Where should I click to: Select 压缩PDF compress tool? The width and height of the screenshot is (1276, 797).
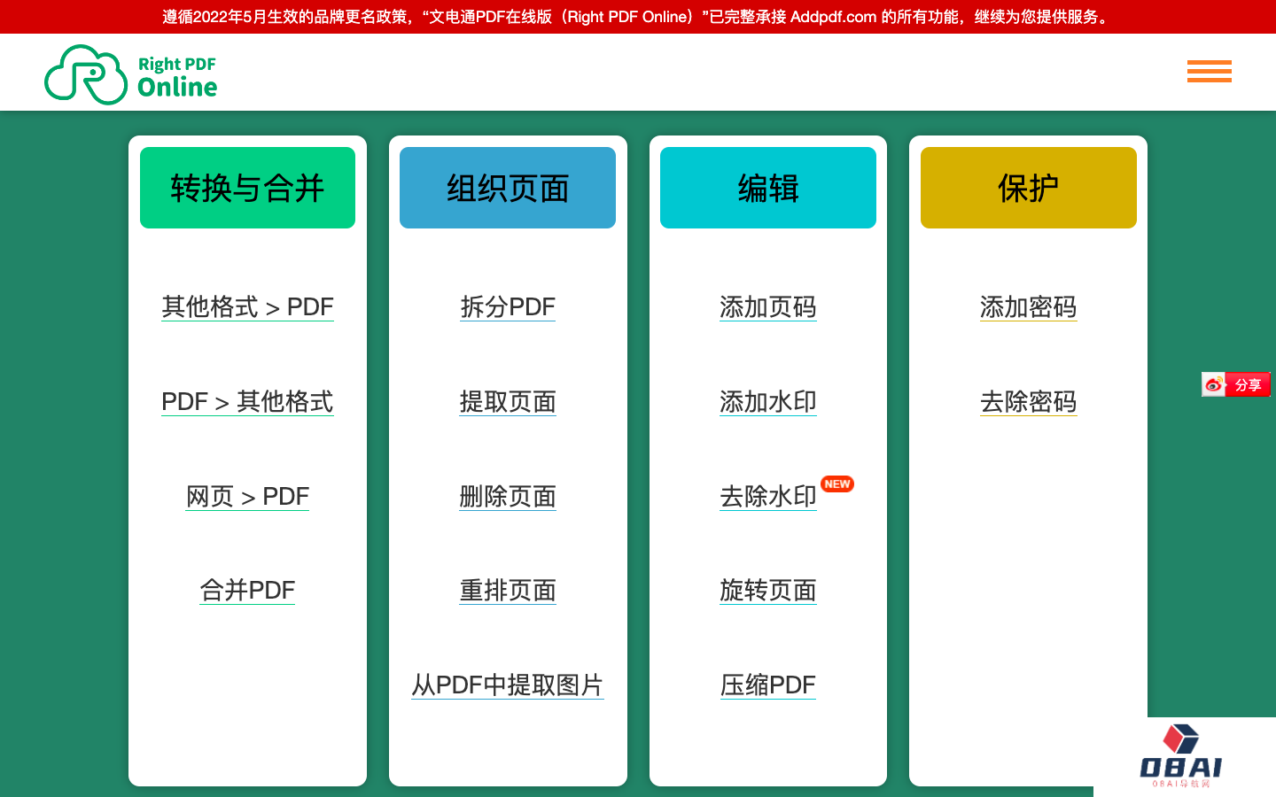point(767,685)
